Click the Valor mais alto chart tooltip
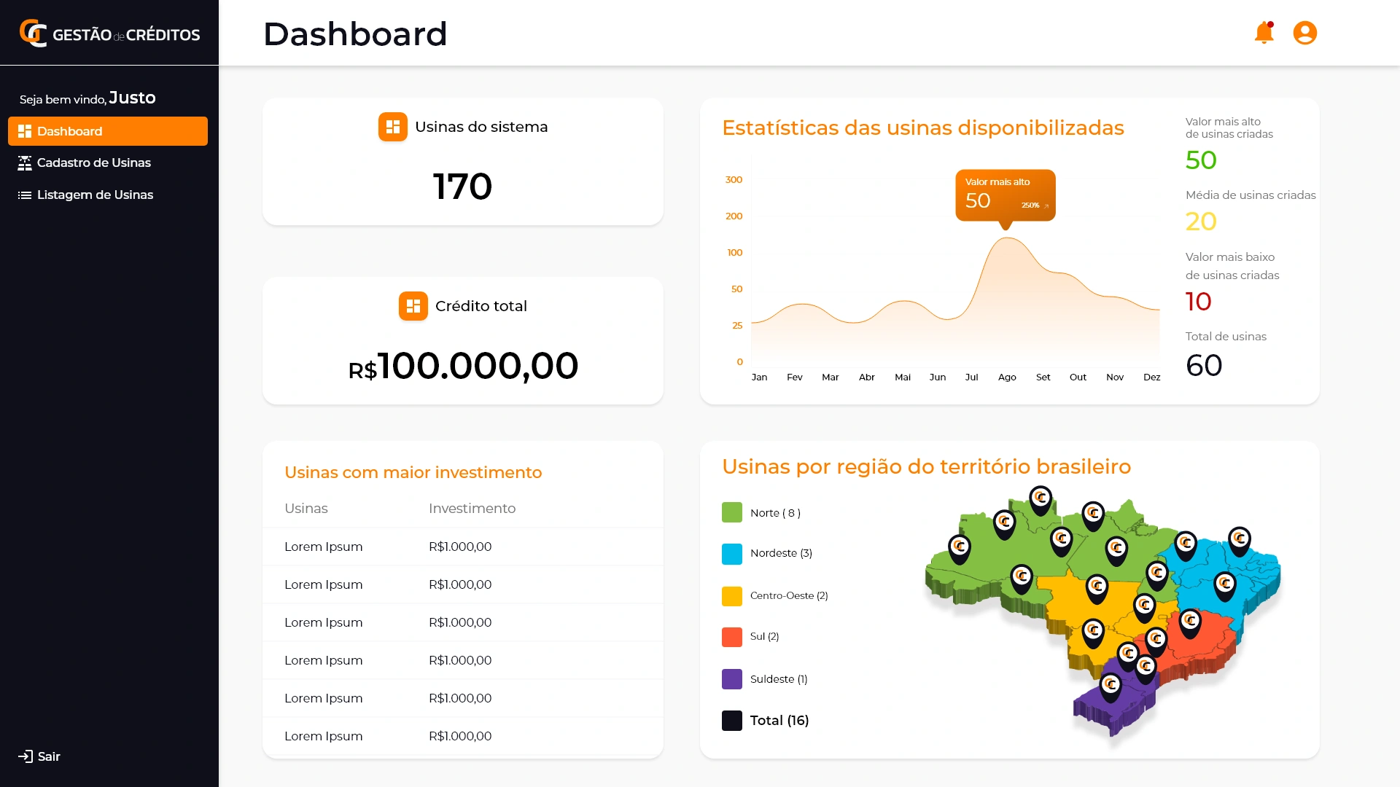The image size is (1400, 787). point(1005,195)
